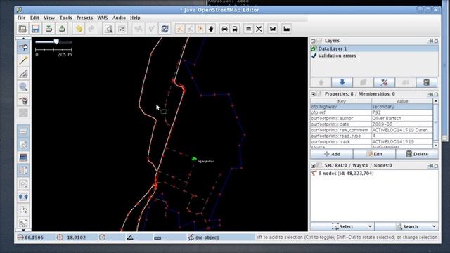The image size is (450, 253).
Task: Toggle Data Layer 1 visibility checkmark
Action: click(314, 48)
